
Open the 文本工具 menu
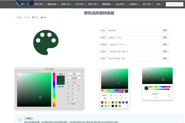click(79, 4)
